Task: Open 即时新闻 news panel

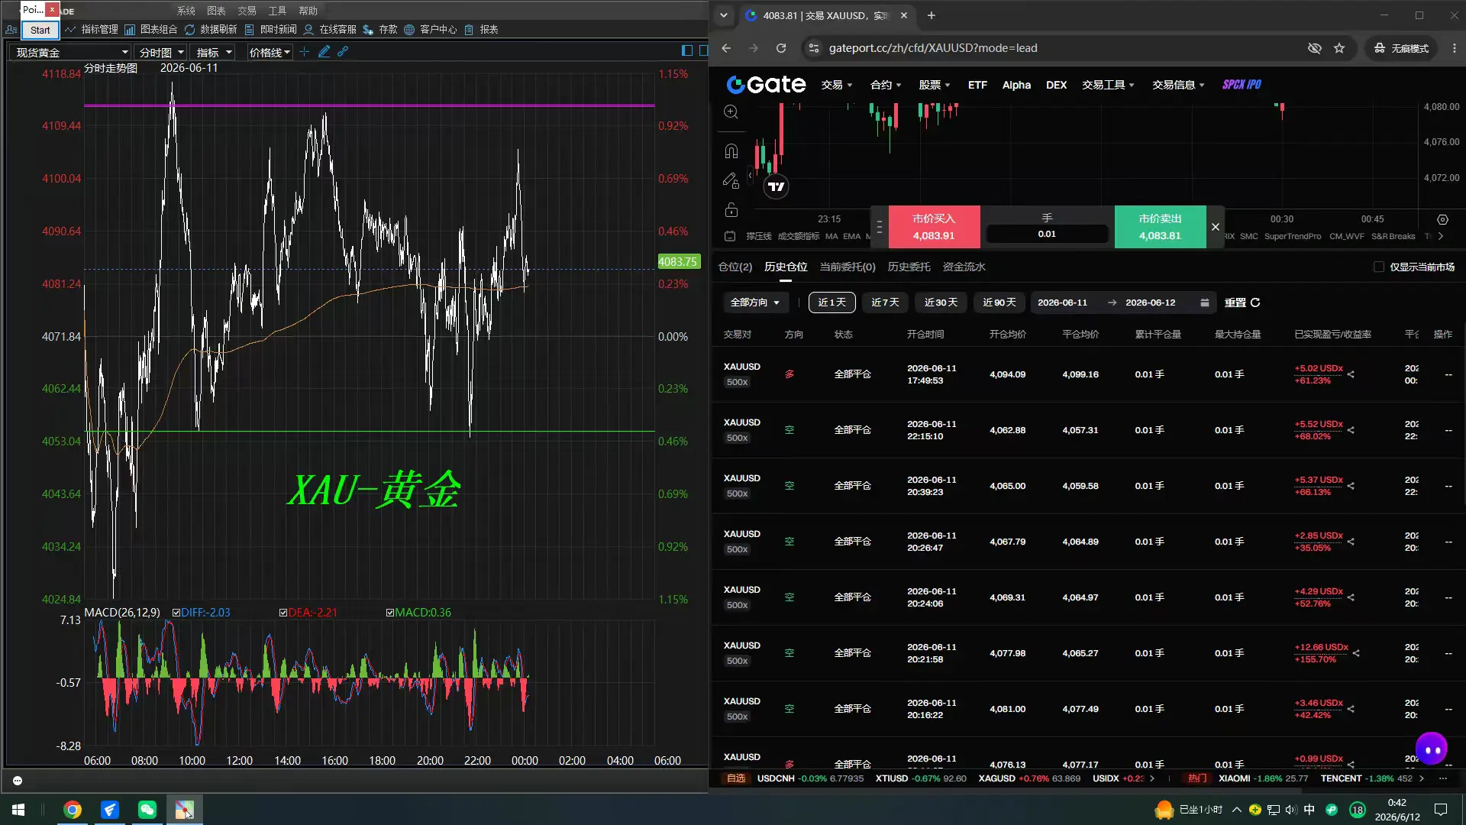Action: (271, 30)
